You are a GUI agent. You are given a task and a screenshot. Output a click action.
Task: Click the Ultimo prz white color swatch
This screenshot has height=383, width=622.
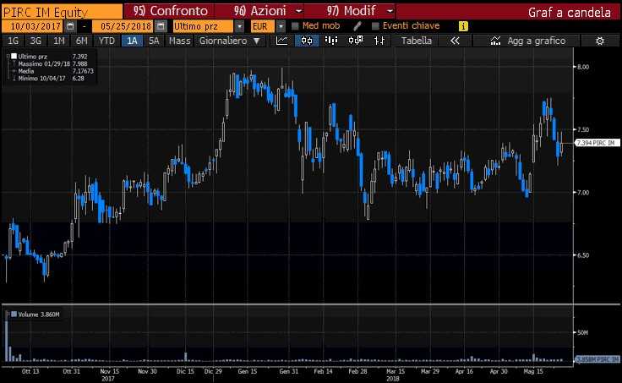coord(14,57)
